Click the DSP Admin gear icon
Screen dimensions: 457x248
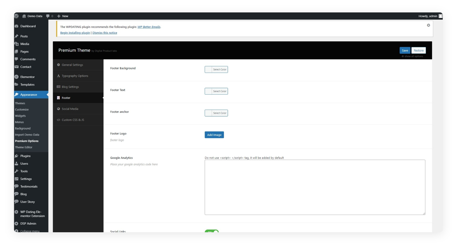(x=17, y=223)
